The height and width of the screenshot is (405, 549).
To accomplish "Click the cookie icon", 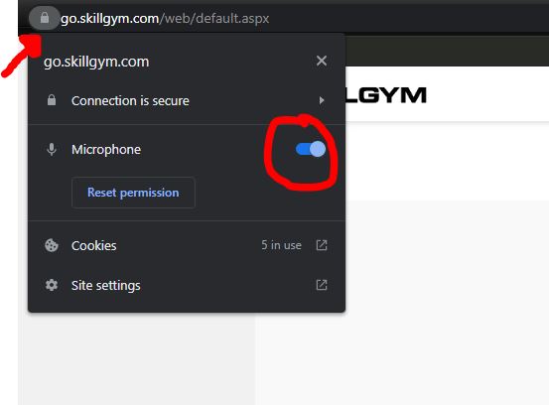I will pyautogui.click(x=52, y=245).
